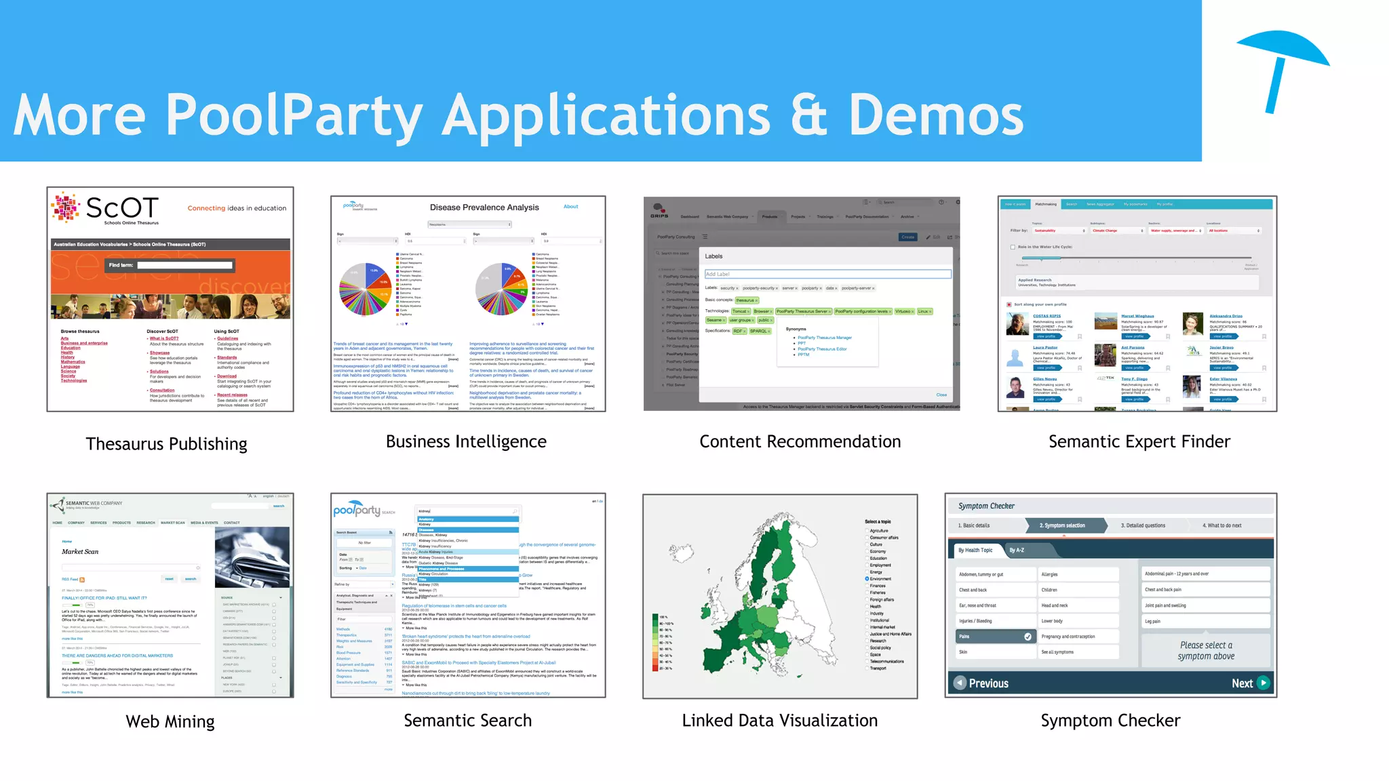This screenshot has width=1389, height=781.
Task: Click the magnifier icon in PoolParty kidney search box
Action: click(x=515, y=511)
